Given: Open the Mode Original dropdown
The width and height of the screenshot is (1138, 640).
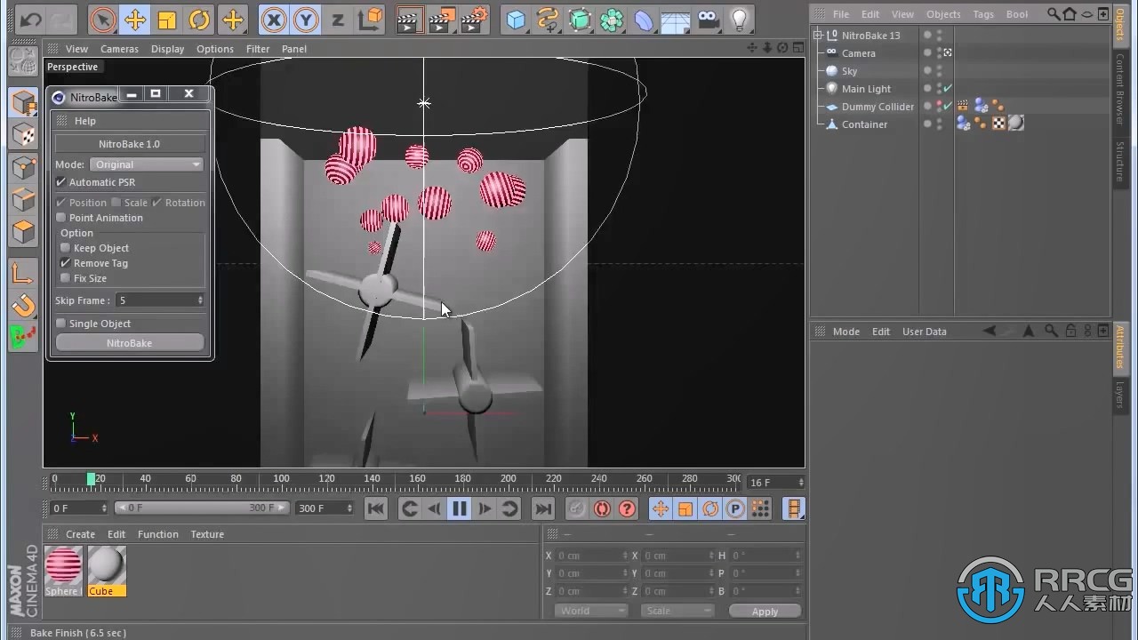Looking at the screenshot, I should coord(147,164).
